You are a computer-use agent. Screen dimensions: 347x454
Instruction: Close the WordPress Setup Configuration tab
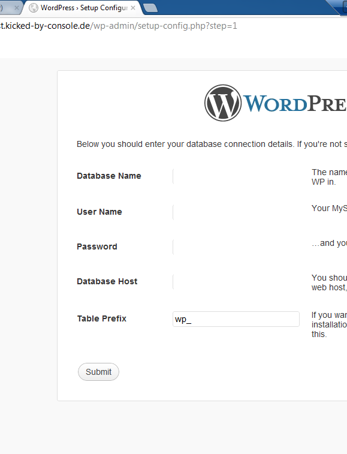[133, 8]
